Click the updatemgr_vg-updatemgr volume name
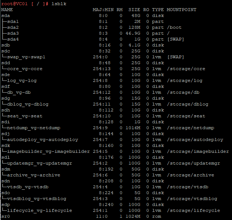 click(40, 163)
